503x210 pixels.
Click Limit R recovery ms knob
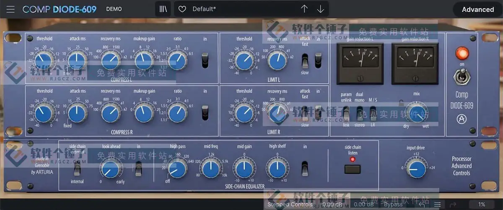277,113
